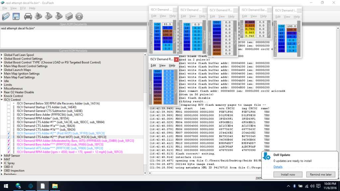340x191 pixels.
Task: Click the Dell Update notification icon
Action: [x=267, y=157]
